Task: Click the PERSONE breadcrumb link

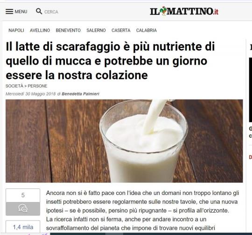Action: 37,86
